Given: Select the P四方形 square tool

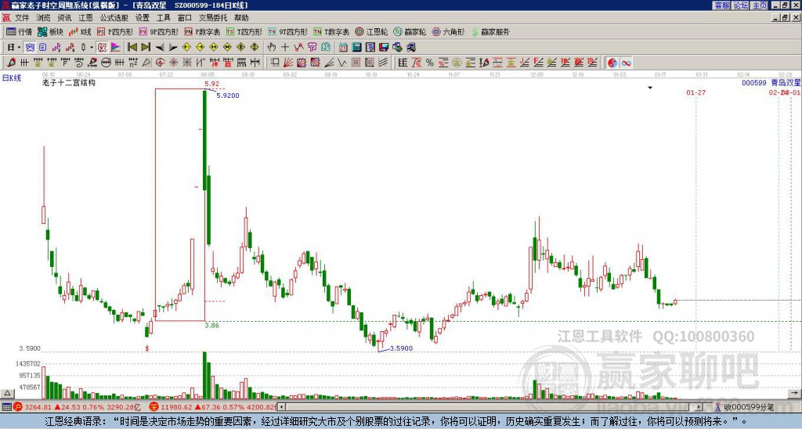Looking at the screenshot, I should [121, 32].
